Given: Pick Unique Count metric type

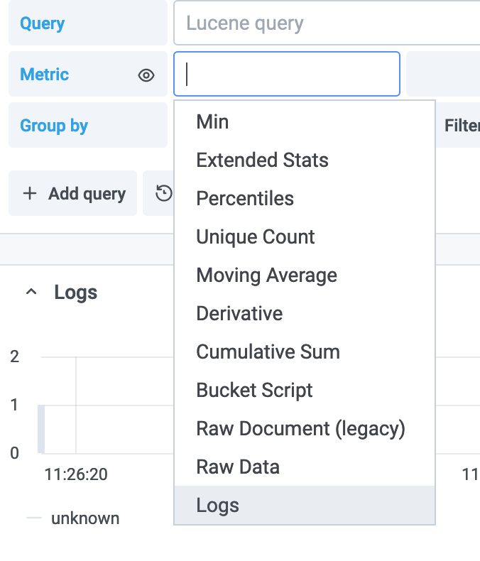Looking at the screenshot, I should coord(256,237).
